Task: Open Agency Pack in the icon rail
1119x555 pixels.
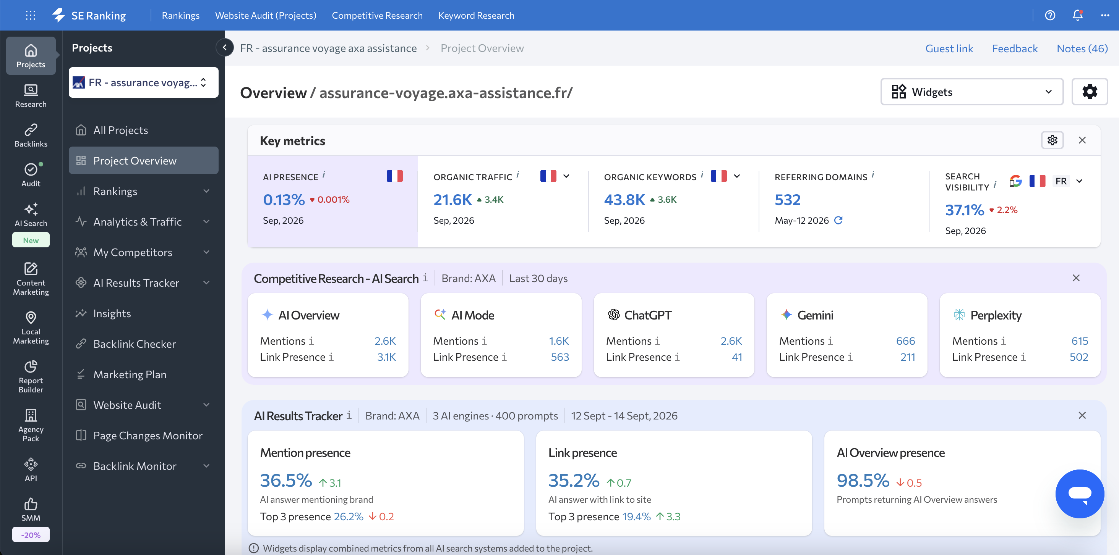Action: (x=31, y=426)
